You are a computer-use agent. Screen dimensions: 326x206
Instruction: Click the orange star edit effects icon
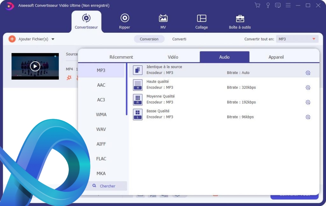(69, 77)
